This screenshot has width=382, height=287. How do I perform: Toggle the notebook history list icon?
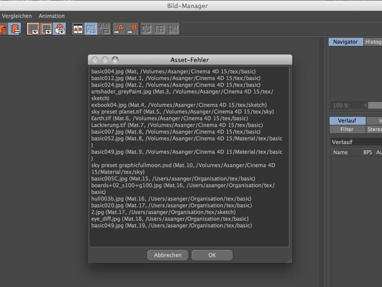pos(15,29)
